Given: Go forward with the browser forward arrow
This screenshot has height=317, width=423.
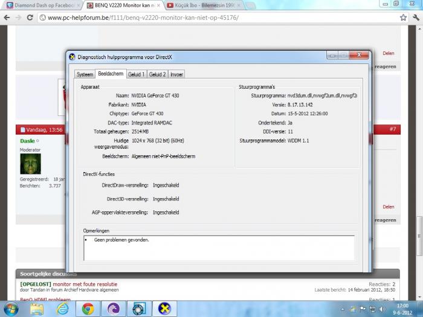Looking at the screenshot, I should [18, 18].
